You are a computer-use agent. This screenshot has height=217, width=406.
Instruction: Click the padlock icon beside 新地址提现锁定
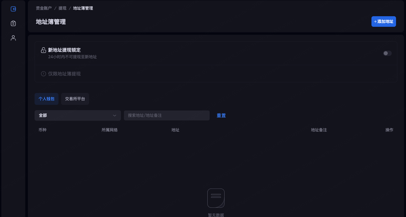(x=44, y=50)
